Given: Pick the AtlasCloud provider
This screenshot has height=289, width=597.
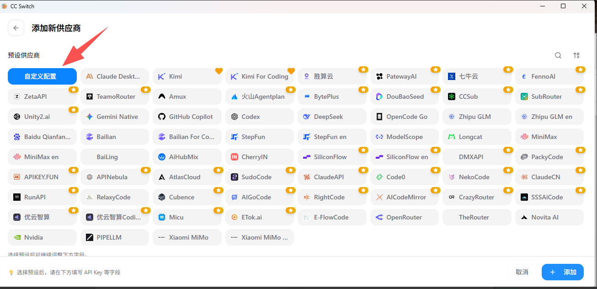Looking at the screenshot, I should point(187,177).
